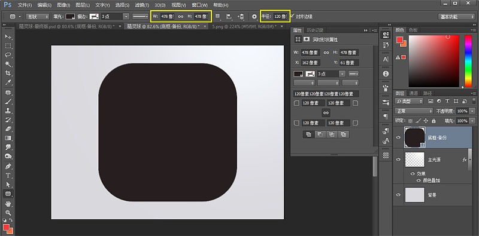479x236 pixels.
Task: Click the hue spectrum slider strip
Action: [468, 61]
